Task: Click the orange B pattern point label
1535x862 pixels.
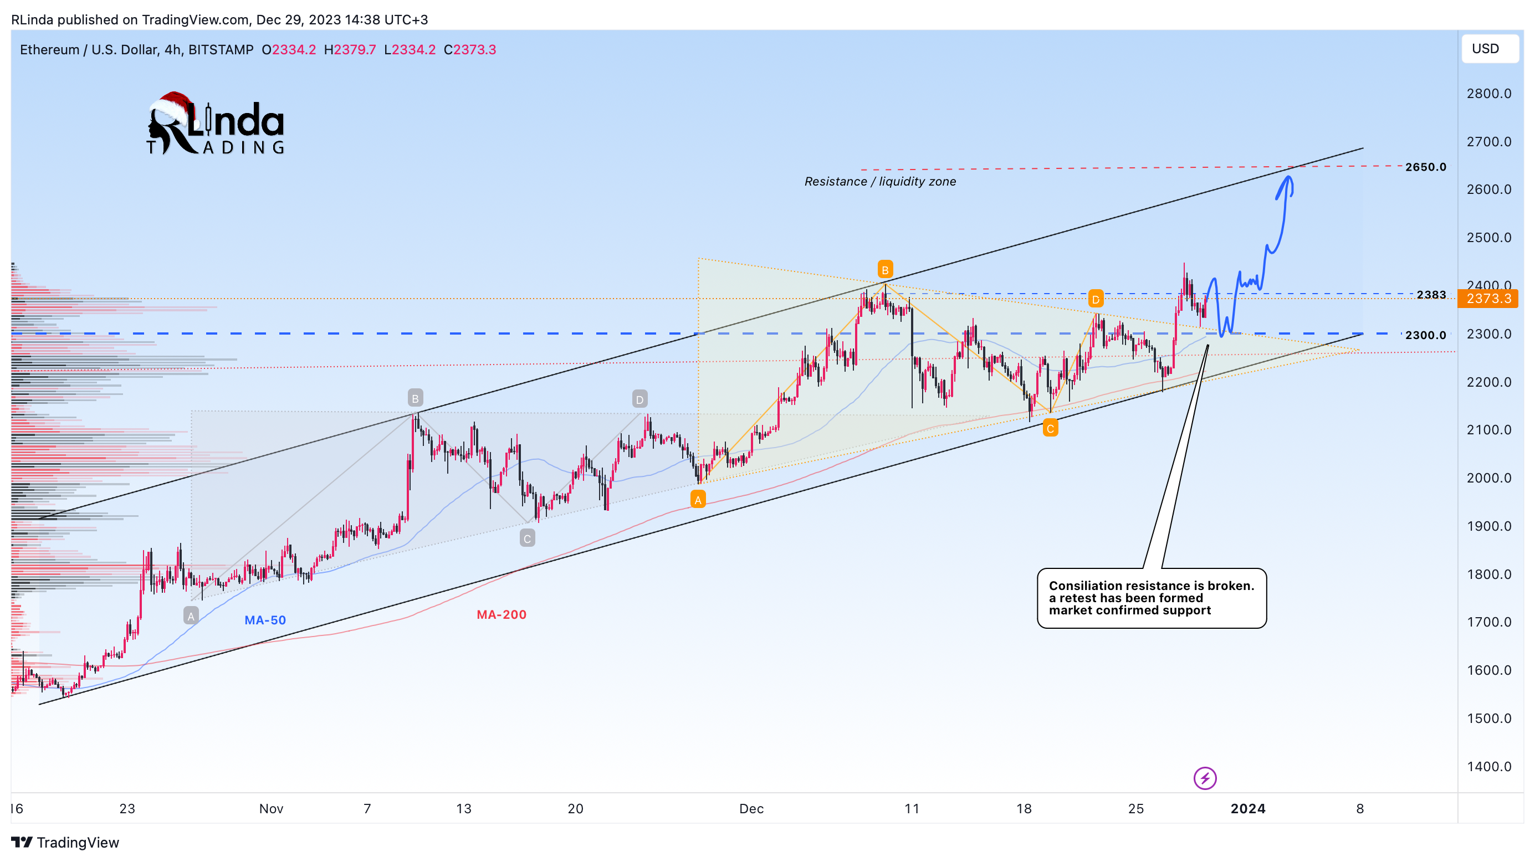Action: 885,270
